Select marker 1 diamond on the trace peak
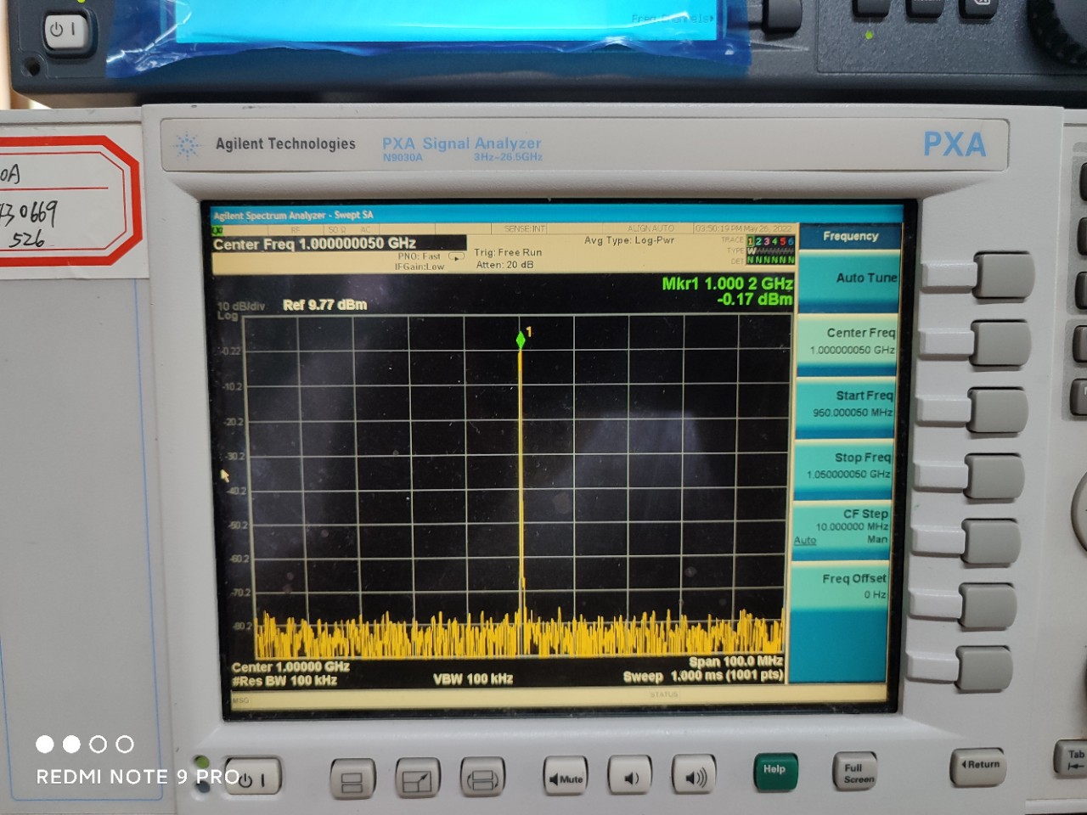 point(521,340)
